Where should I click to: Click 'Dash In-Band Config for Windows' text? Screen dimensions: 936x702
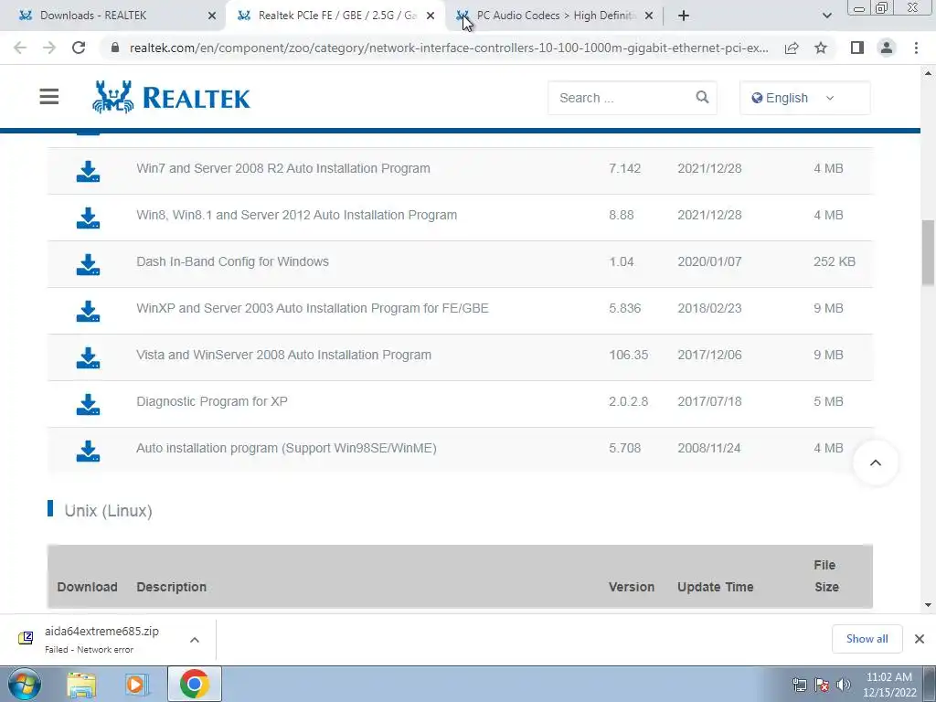coord(232,261)
